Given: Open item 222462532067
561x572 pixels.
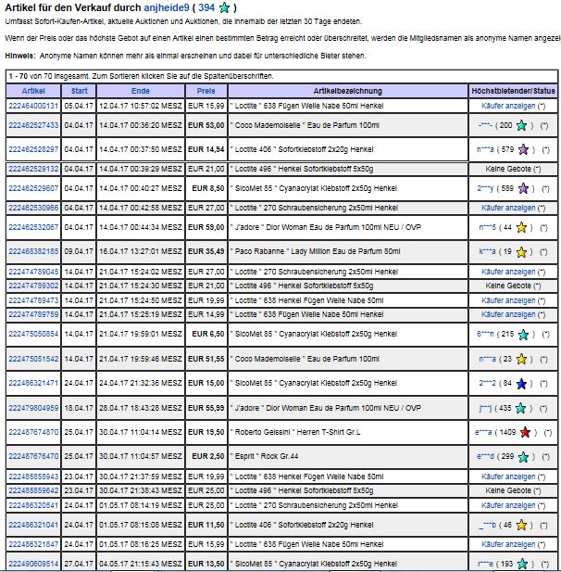Looking at the screenshot, I should click(x=33, y=227).
